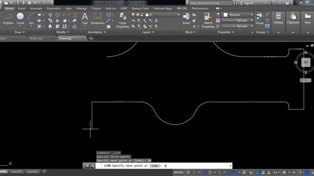Click the Offset tool icon
This screenshot has width=314, height=176.
(75, 26)
